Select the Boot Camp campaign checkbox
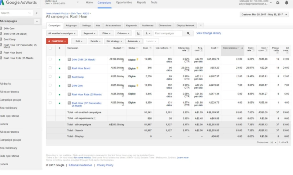293x175 pixels. tap(50, 77)
